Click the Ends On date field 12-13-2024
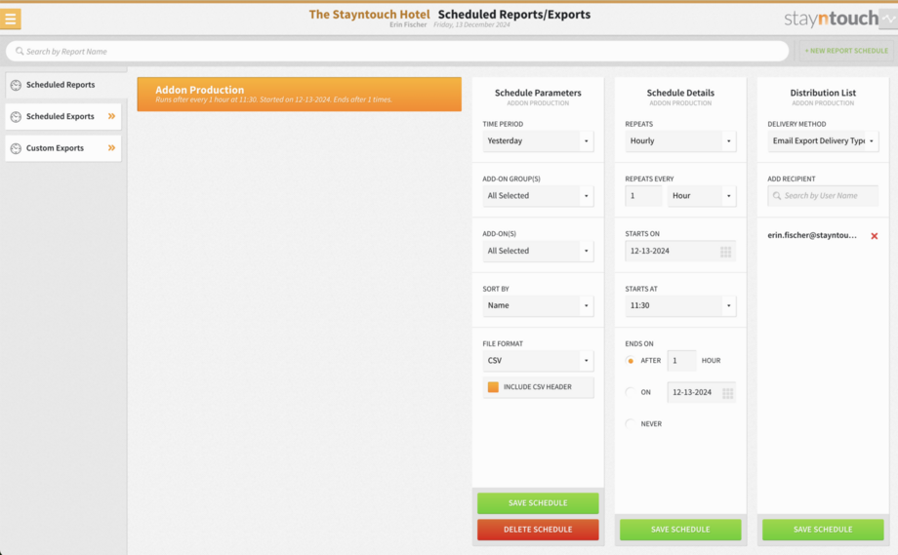Viewport: 898px width, 555px height. [x=702, y=392]
